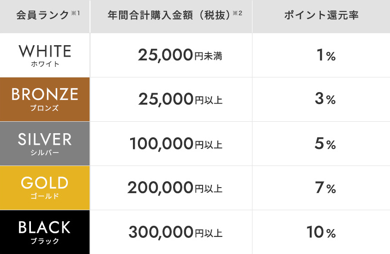Select the 100,000円以上 amount cell
The image size is (390, 254).
tap(176, 144)
